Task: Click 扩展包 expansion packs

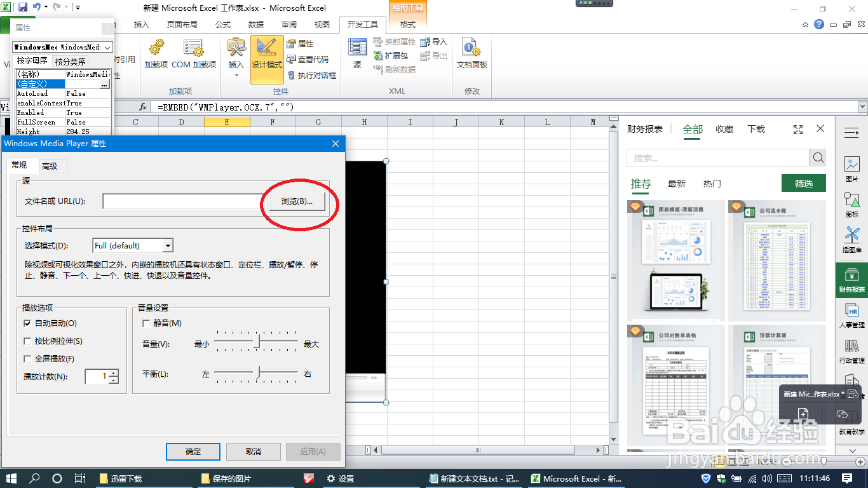Action: (x=391, y=56)
